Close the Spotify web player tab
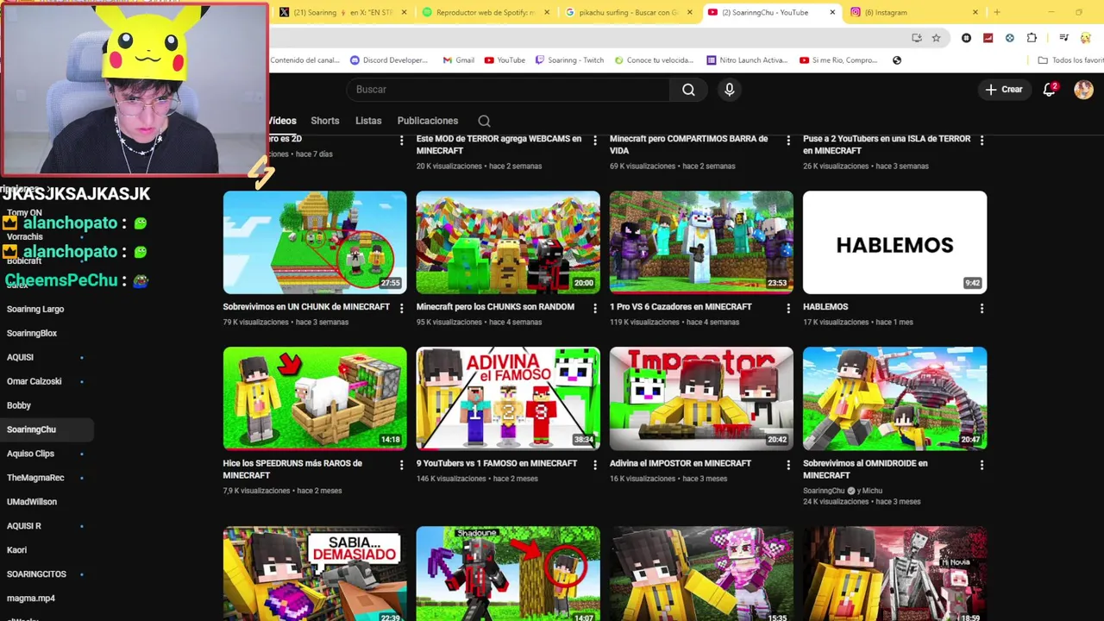 tap(547, 12)
